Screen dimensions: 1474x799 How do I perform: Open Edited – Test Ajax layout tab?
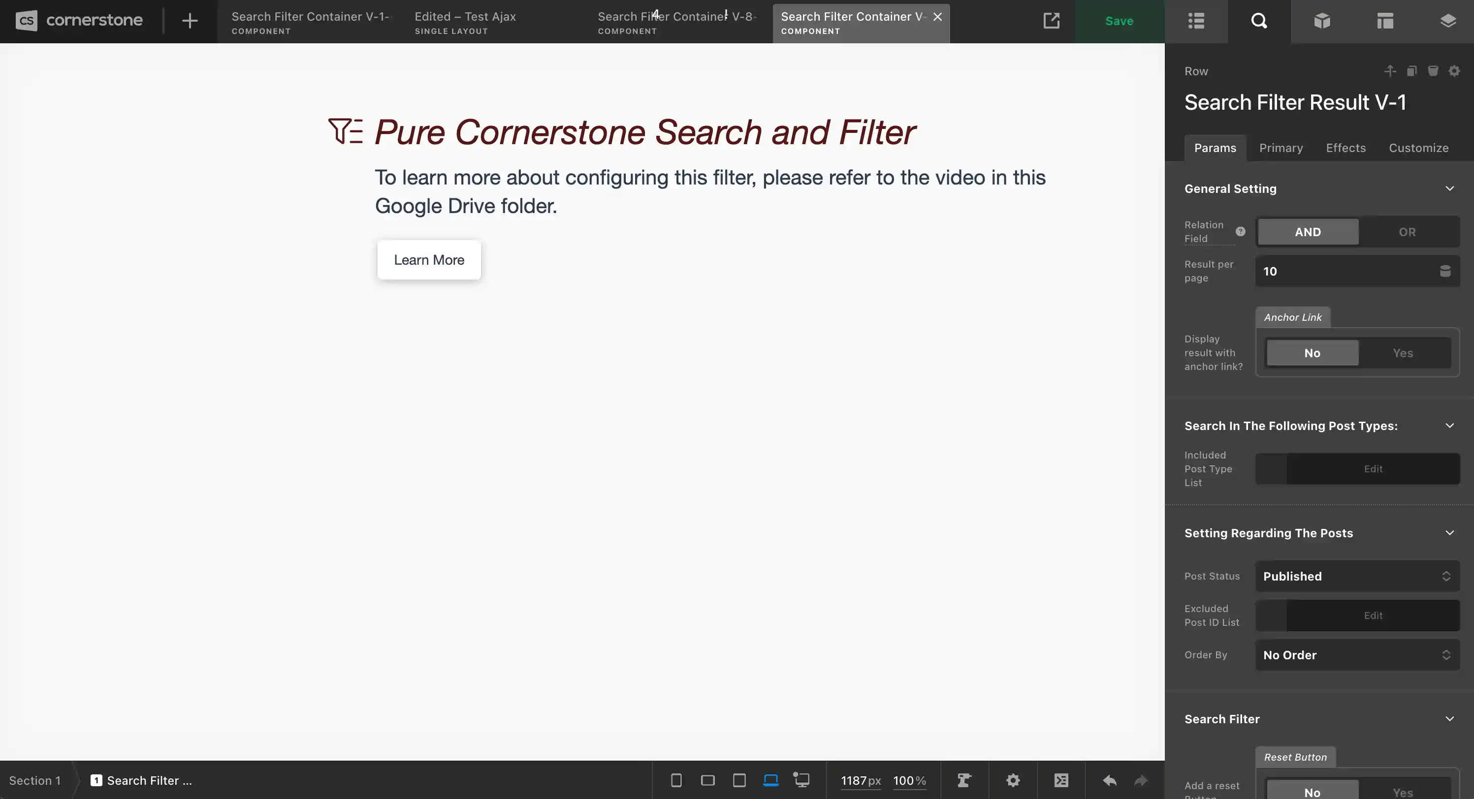tap(493, 23)
